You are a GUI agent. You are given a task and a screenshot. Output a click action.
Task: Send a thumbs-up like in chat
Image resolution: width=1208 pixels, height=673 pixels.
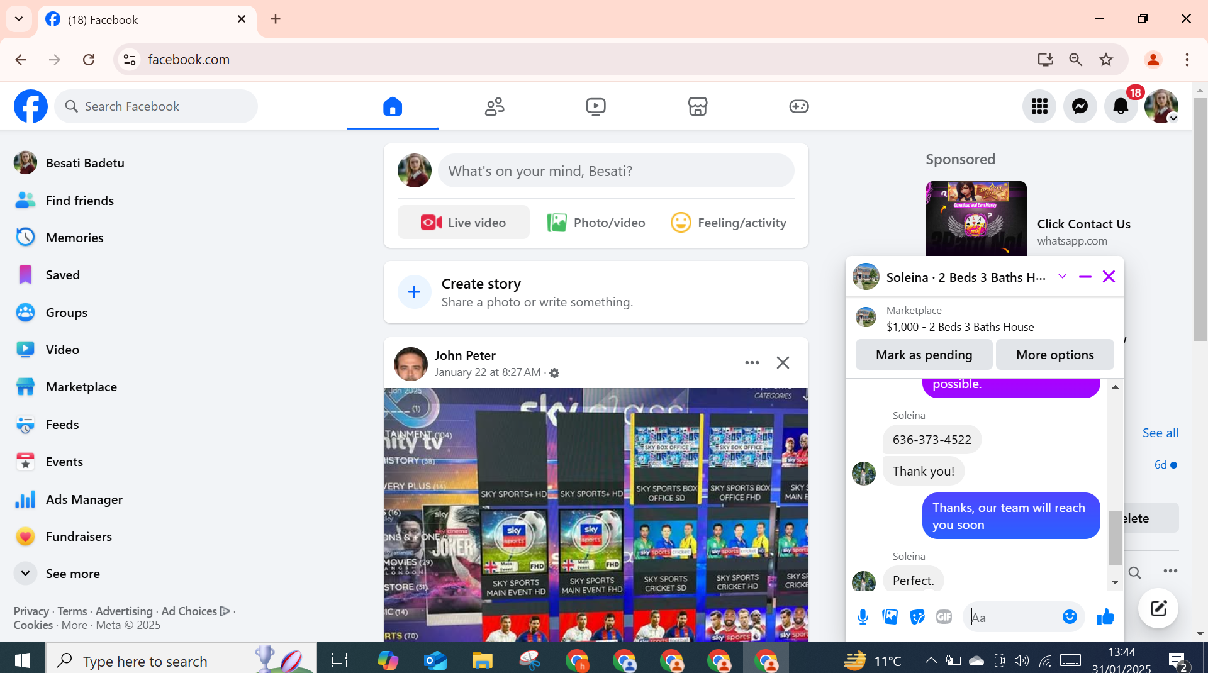1105,617
